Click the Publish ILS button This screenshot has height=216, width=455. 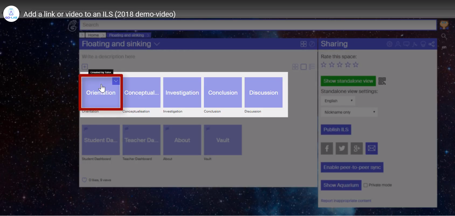pos(336,129)
